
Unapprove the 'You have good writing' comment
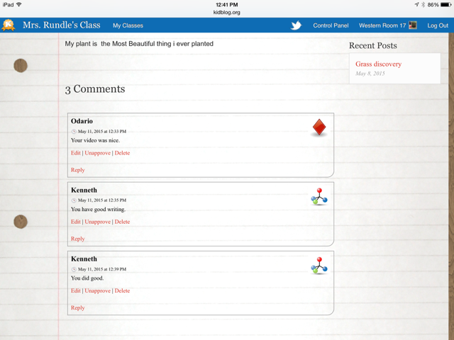(x=98, y=222)
